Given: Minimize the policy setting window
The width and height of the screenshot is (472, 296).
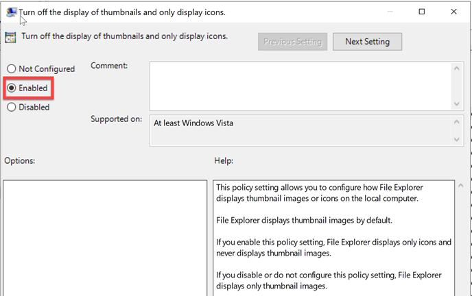Looking at the screenshot, I should [390, 12].
